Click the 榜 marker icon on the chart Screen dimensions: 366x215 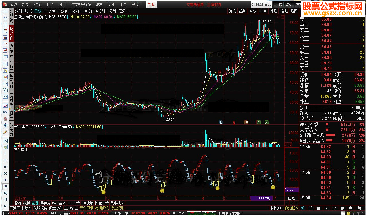pyautogui.click(x=246, y=122)
